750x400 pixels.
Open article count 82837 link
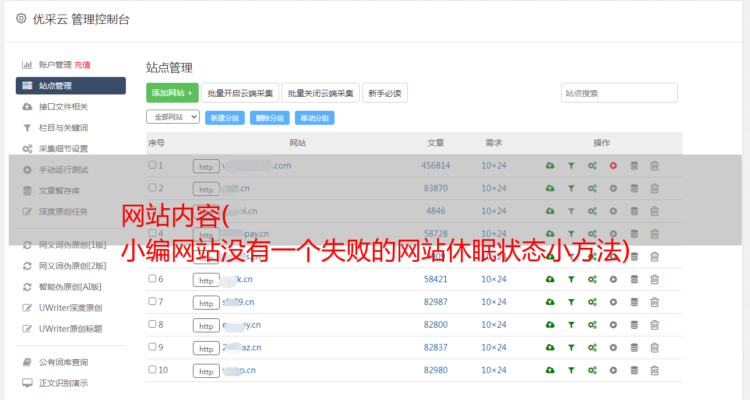click(436, 348)
